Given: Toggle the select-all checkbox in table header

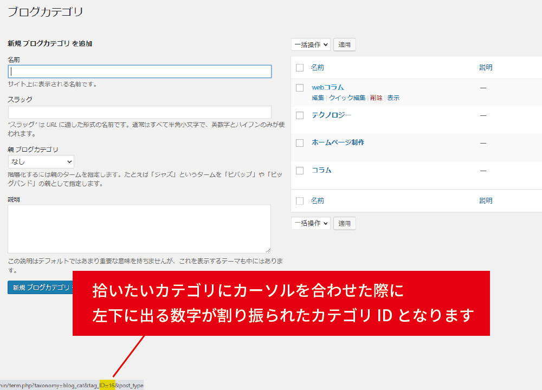Looking at the screenshot, I should point(300,68).
